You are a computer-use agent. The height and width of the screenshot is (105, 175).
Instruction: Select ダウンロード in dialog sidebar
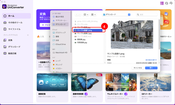pyautogui.click(x=60, y=24)
